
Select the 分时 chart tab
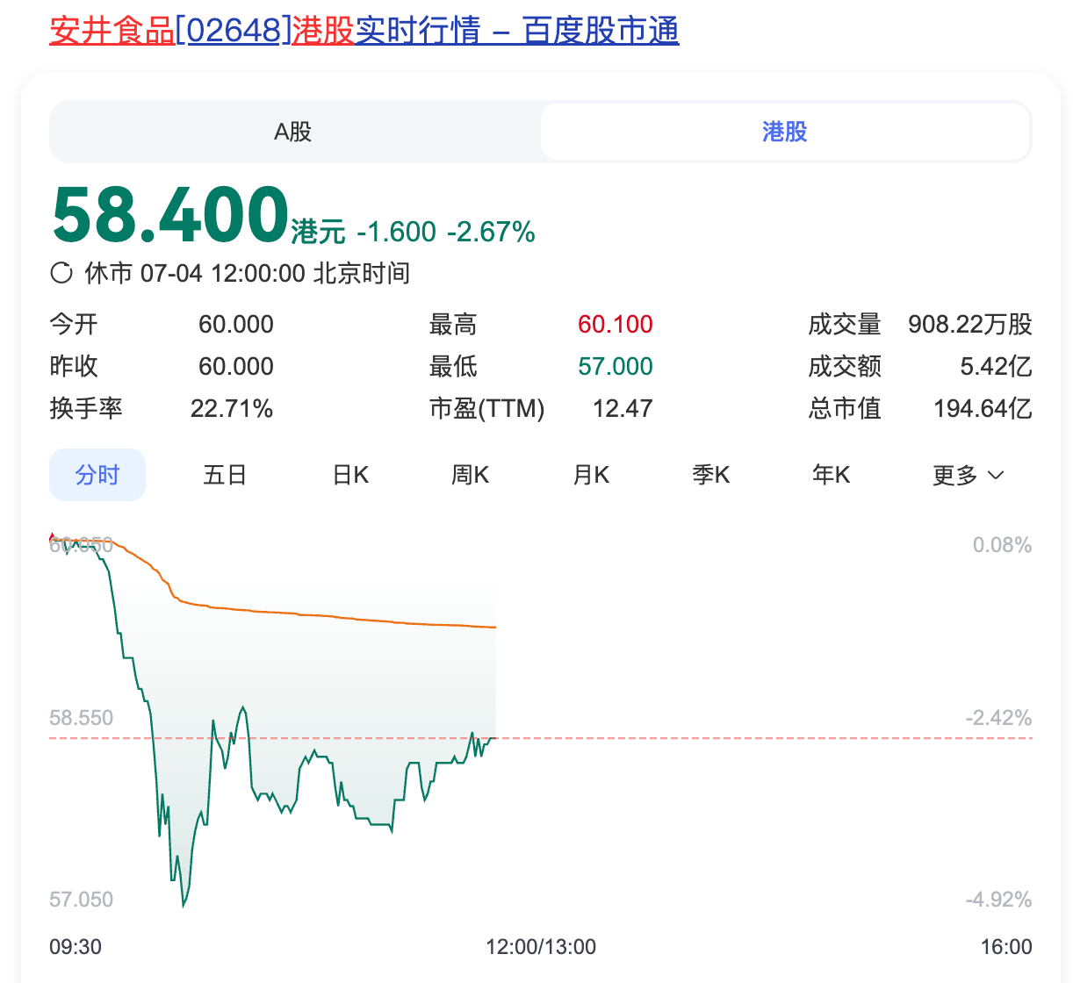tap(97, 475)
